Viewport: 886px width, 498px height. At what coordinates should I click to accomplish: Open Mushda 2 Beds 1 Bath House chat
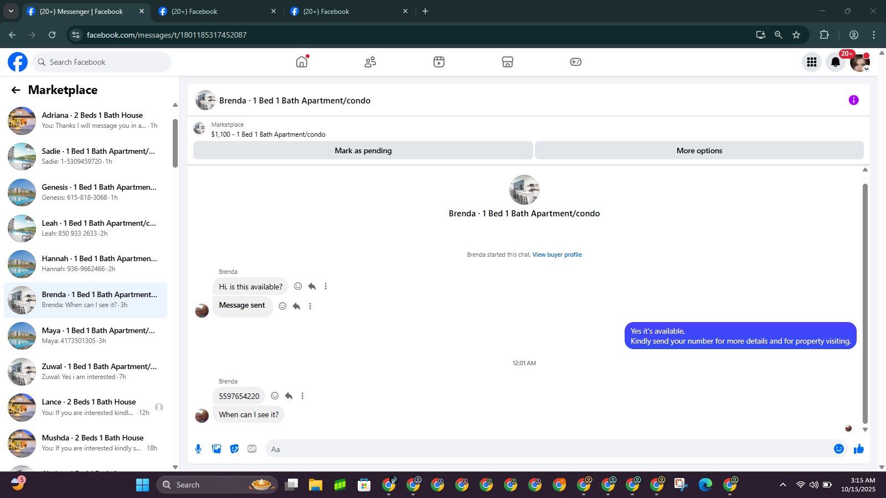86,443
